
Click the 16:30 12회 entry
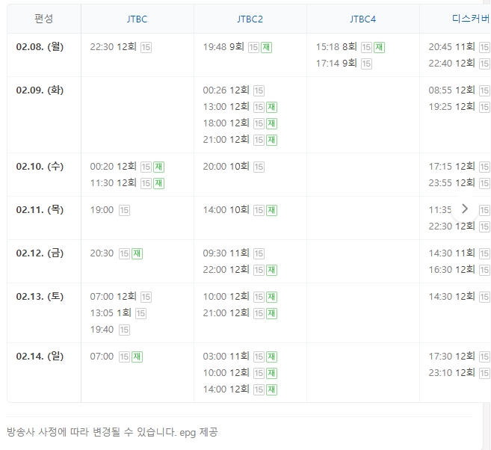(451, 270)
